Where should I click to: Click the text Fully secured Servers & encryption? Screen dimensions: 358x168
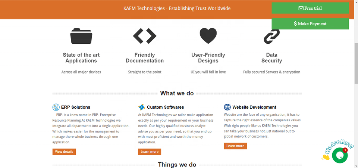tap(272, 72)
